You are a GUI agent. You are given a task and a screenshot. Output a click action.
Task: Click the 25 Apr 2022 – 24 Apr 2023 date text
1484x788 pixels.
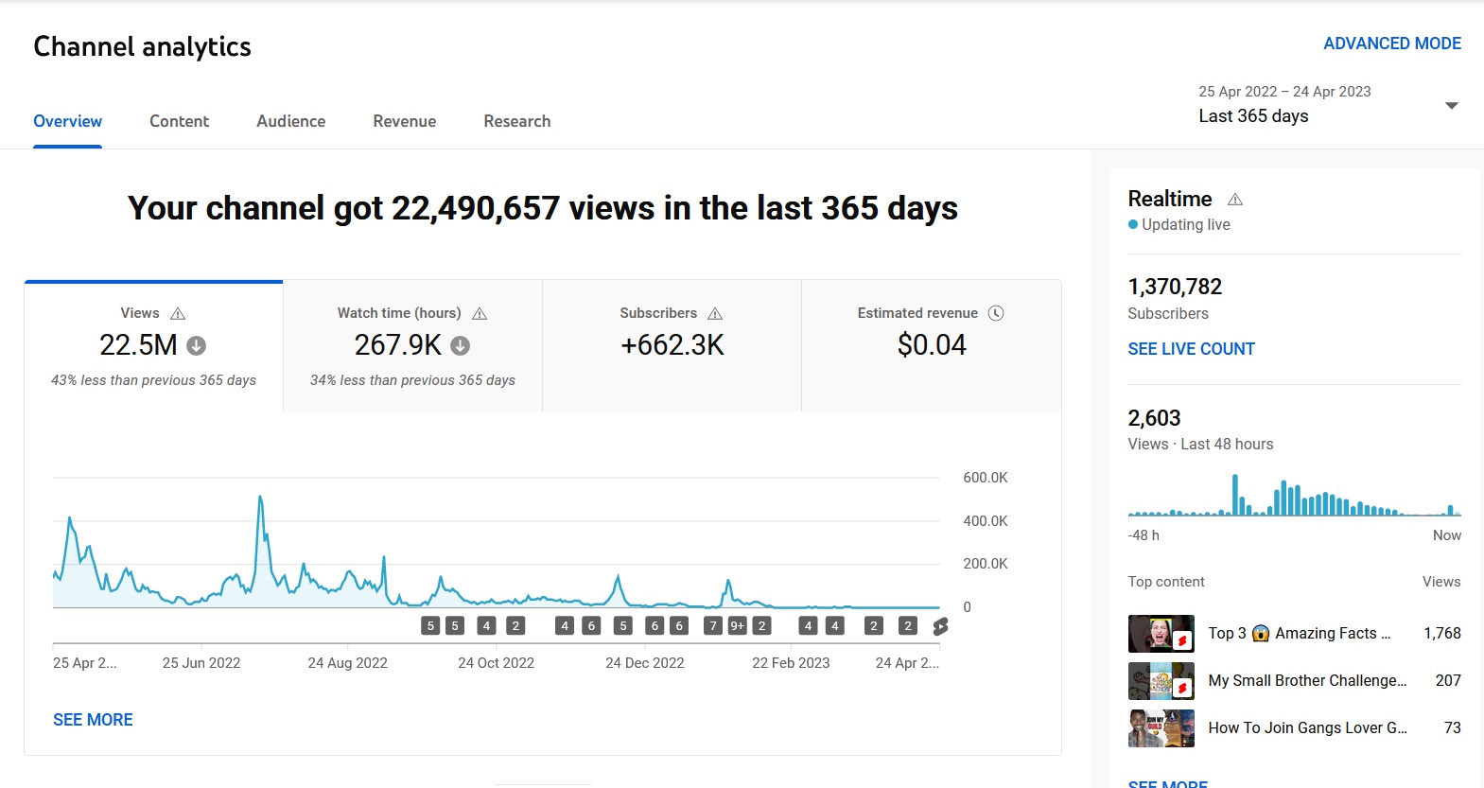coord(1284,92)
